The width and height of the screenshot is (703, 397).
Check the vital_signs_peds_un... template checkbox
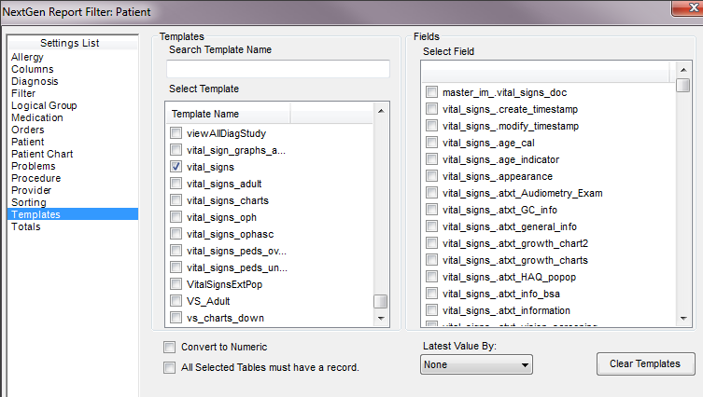(x=176, y=267)
